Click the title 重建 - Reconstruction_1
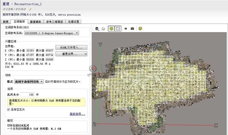Viewport: 228px width, 135px height. [22, 4]
